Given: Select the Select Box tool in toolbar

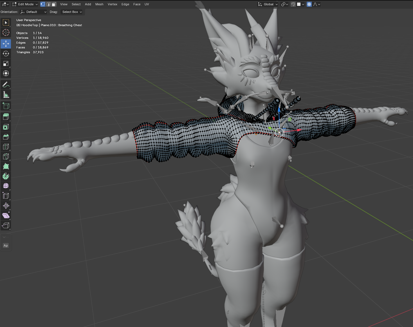Looking at the screenshot, I should 6,23.
